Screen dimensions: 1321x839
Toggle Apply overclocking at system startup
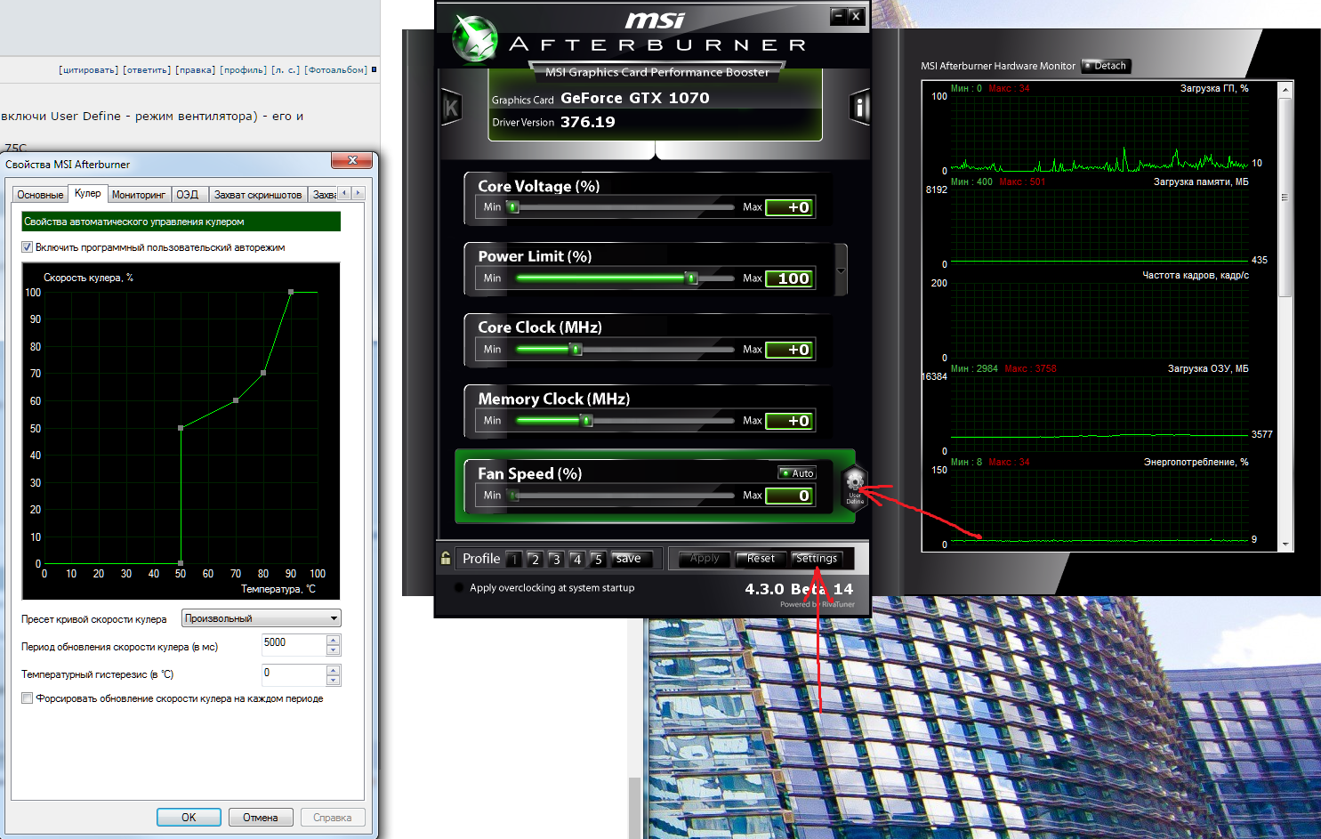(459, 588)
